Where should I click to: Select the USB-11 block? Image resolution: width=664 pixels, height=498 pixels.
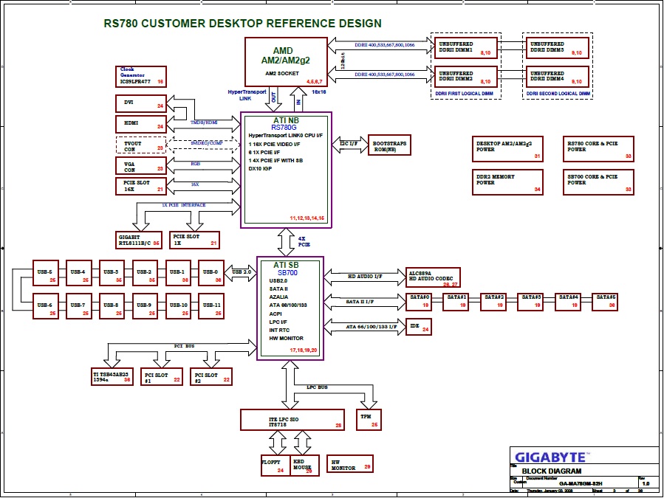click(x=211, y=306)
